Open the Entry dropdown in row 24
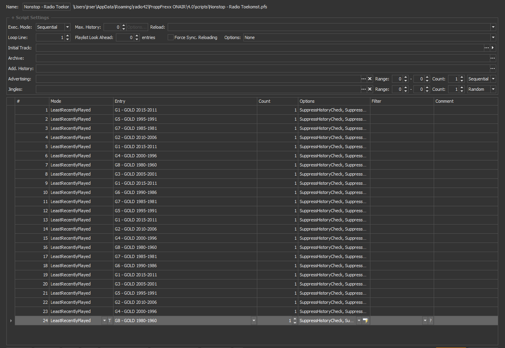Viewport: 505px width, 348px height. [x=254, y=321]
